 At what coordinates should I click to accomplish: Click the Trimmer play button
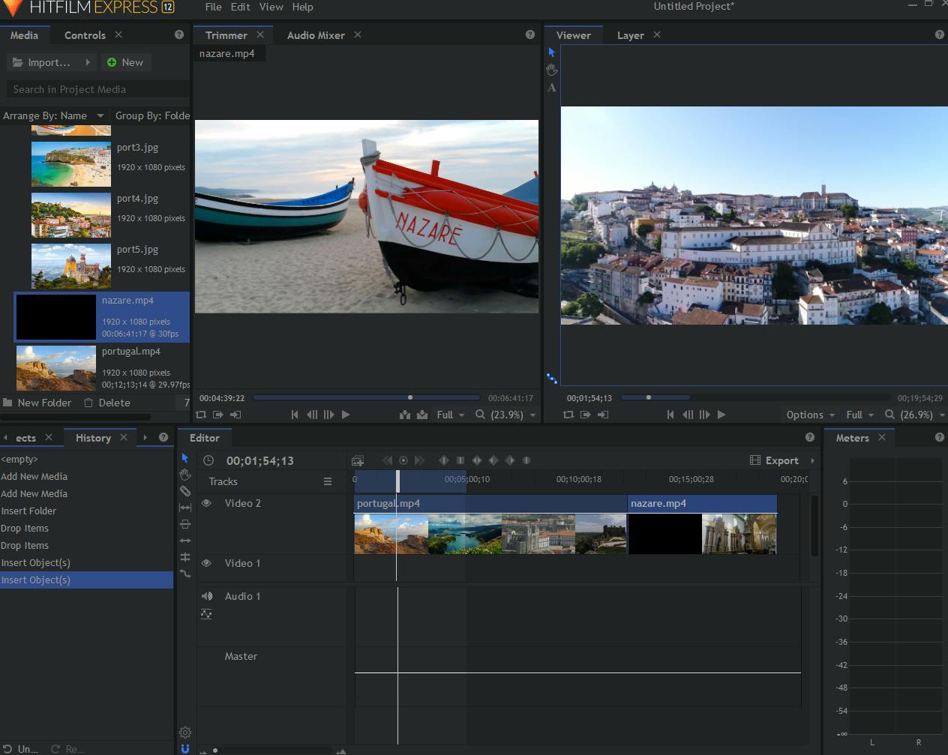[346, 415]
